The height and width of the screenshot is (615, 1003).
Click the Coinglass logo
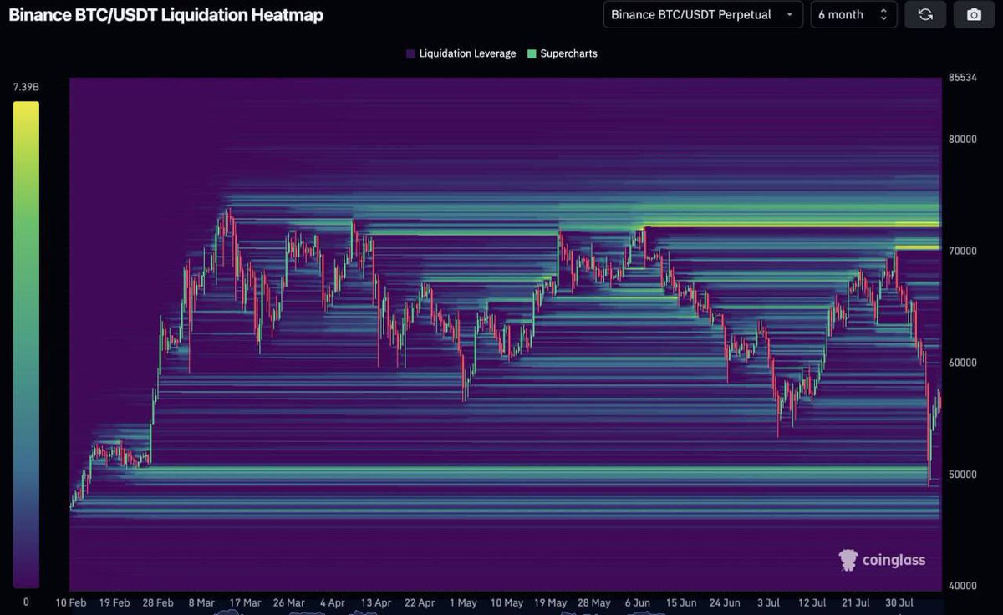point(882,560)
